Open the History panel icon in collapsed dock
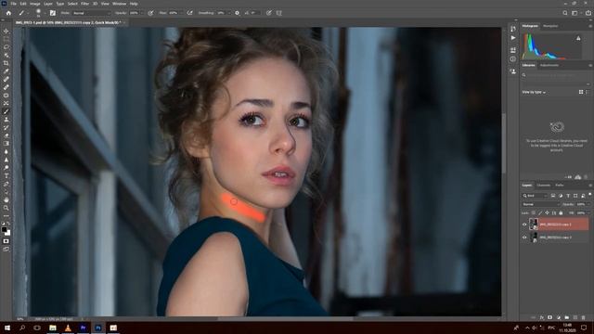Image resolution: width=594 pixels, height=334 pixels. click(513, 29)
